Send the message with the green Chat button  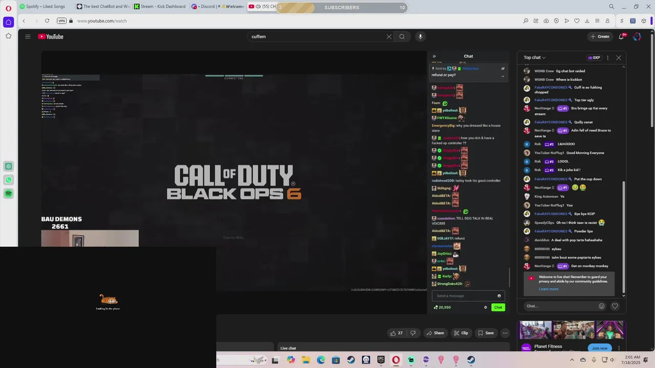(x=498, y=307)
